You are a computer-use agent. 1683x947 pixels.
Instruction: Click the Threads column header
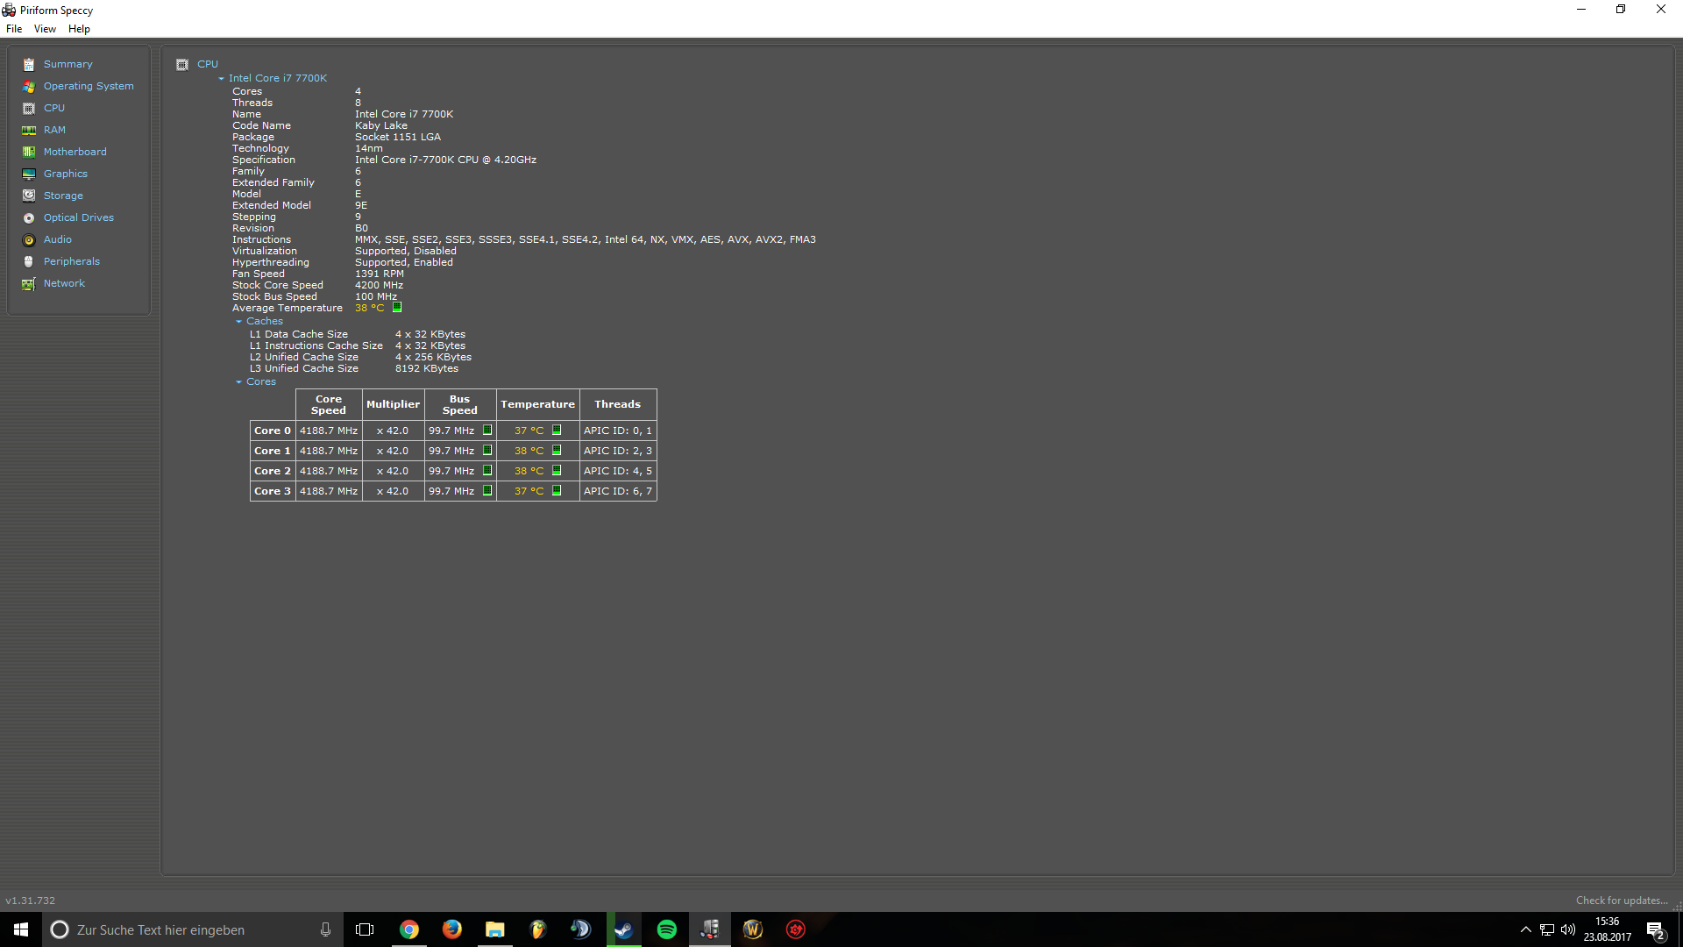pyautogui.click(x=618, y=404)
